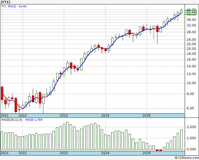This screenshot has width=199, height=160.
Task: Click the last MACD histogram bar at right
Action: click(x=181, y=139)
